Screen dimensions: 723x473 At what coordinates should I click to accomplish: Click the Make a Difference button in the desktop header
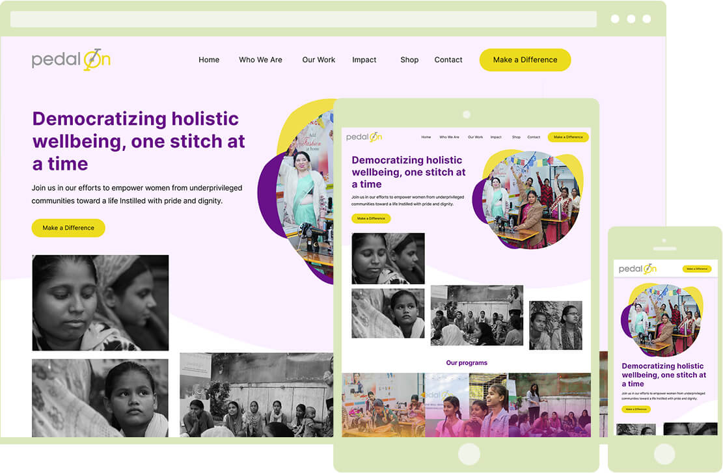coord(525,60)
